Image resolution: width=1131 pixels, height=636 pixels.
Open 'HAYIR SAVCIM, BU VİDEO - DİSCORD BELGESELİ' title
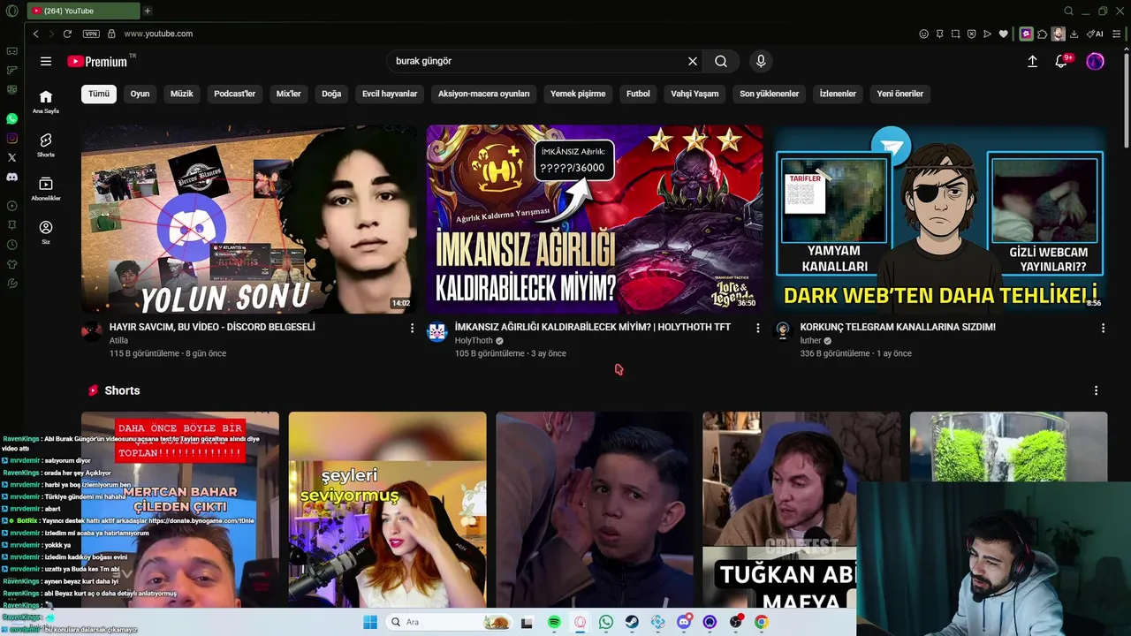pyautogui.click(x=212, y=327)
